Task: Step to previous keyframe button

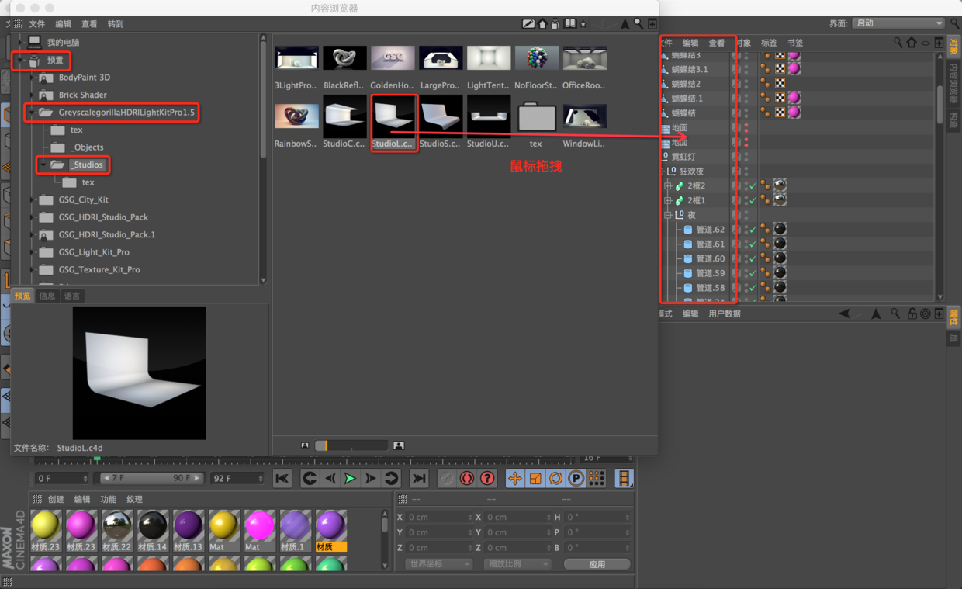Action: (x=309, y=479)
